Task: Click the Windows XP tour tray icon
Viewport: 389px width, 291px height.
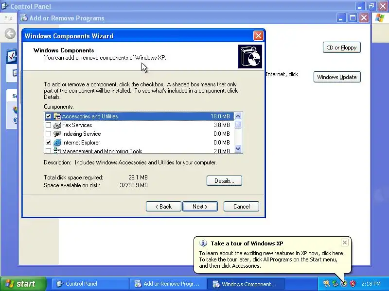Action: coord(344,284)
